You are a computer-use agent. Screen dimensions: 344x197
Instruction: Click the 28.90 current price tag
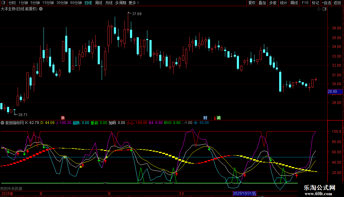pyautogui.click(x=332, y=92)
